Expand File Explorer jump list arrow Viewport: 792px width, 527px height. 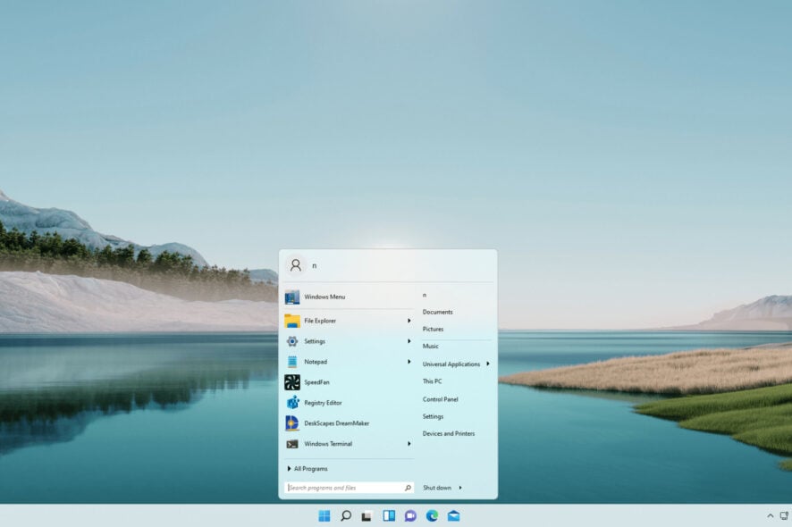[409, 321]
